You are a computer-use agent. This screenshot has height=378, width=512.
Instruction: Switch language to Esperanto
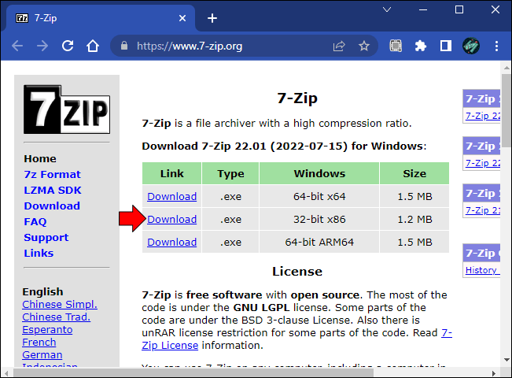(x=47, y=330)
